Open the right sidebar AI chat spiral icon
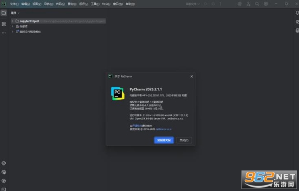299x191 pixels. click(x=297, y=22)
